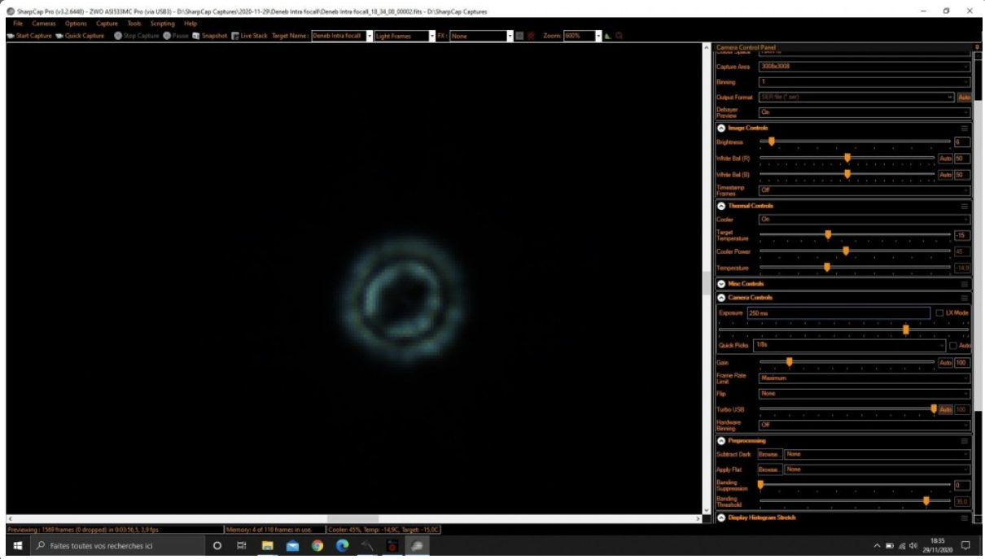Click Browse for Subtract Dark
985x559 pixels.
769,454
